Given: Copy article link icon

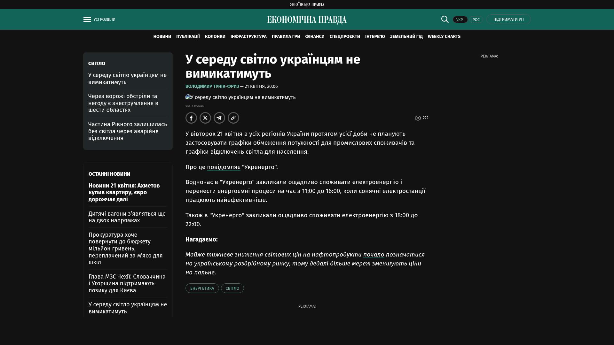Looking at the screenshot, I should point(233,118).
